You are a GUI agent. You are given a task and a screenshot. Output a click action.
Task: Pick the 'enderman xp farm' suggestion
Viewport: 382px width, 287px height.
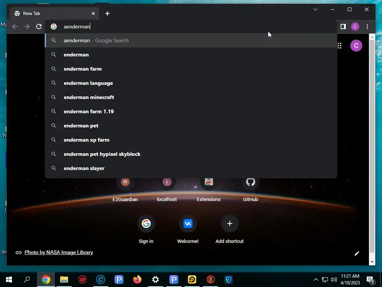click(191, 140)
